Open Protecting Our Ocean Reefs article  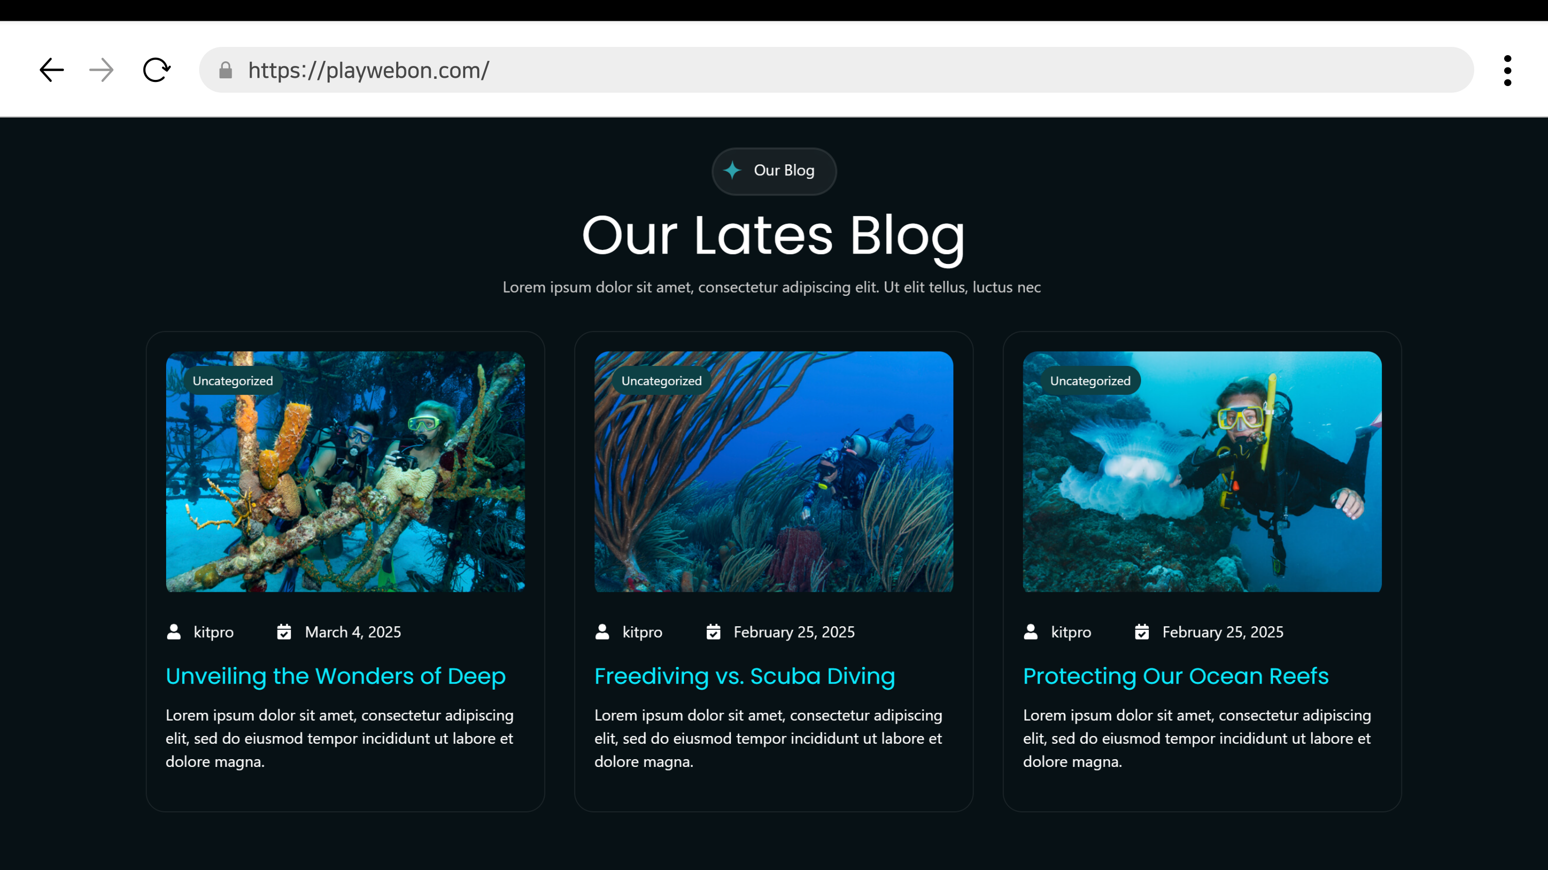coord(1176,676)
